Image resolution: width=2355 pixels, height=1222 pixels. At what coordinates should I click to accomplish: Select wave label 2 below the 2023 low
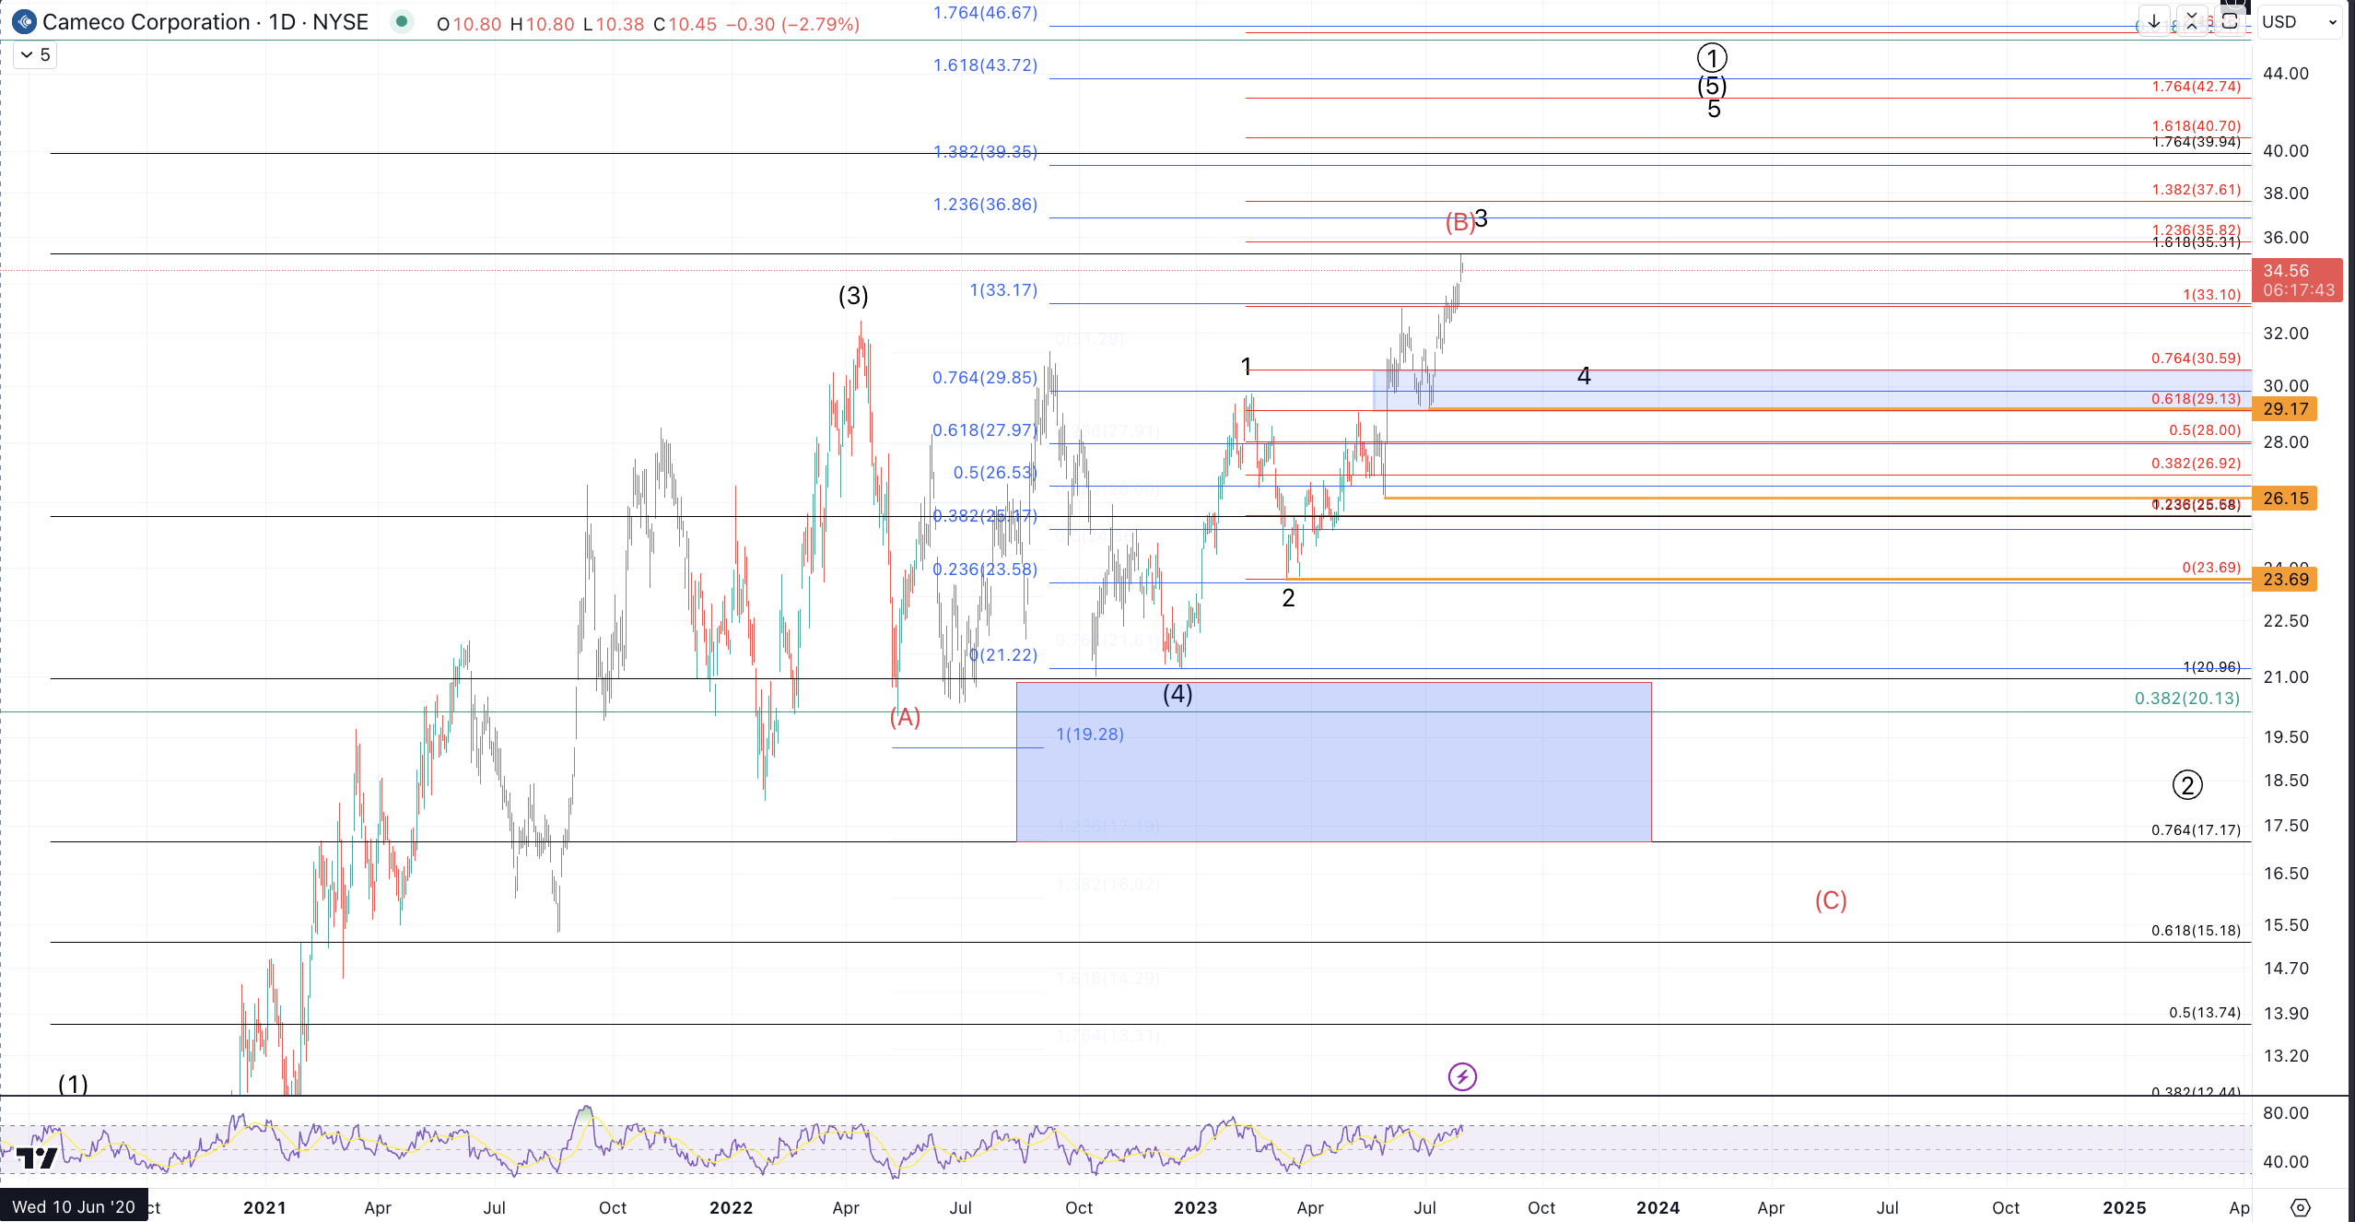[1288, 598]
